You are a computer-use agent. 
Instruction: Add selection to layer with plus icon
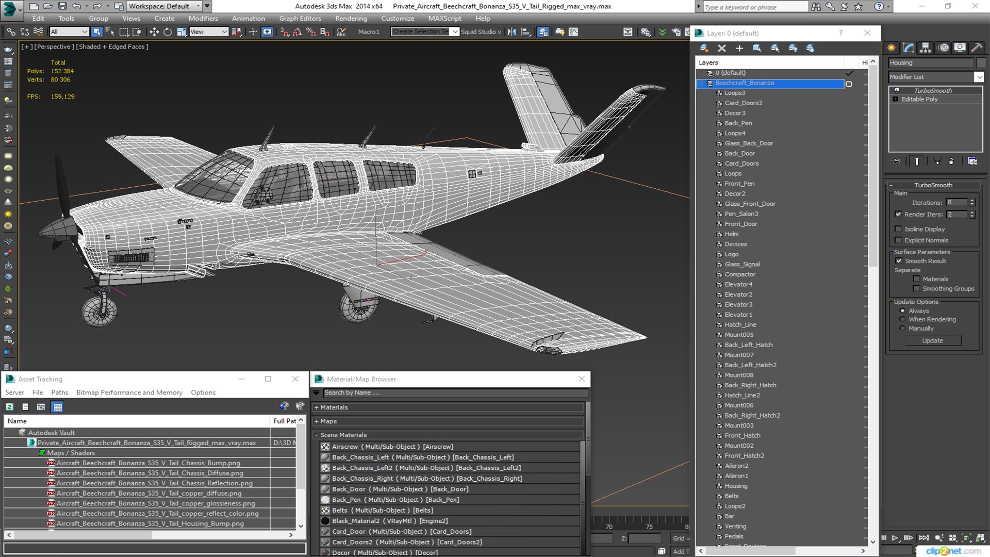[x=739, y=48]
